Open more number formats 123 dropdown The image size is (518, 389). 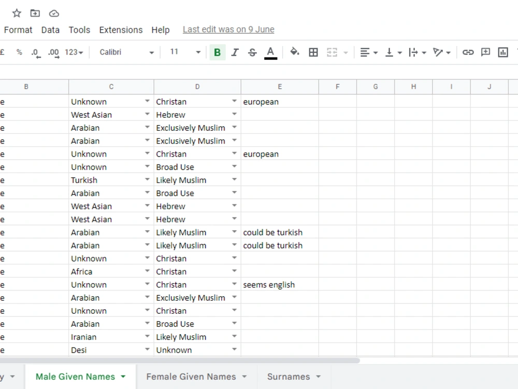pos(74,52)
